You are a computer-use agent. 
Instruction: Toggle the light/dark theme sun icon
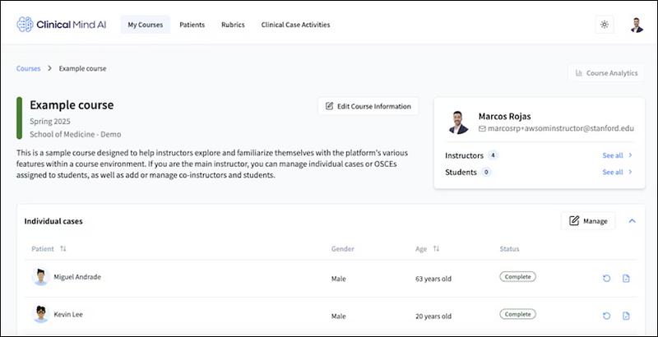605,25
